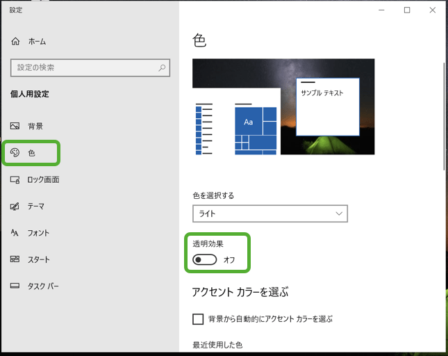Click the スタート icon
Screen dimensions: 448x356
(15, 259)
